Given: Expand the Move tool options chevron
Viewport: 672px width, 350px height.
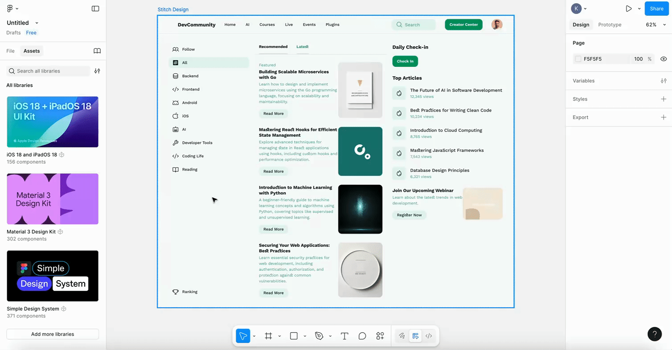Looking at the screenshot, I should pyautogui.click(x=254, y=336).
